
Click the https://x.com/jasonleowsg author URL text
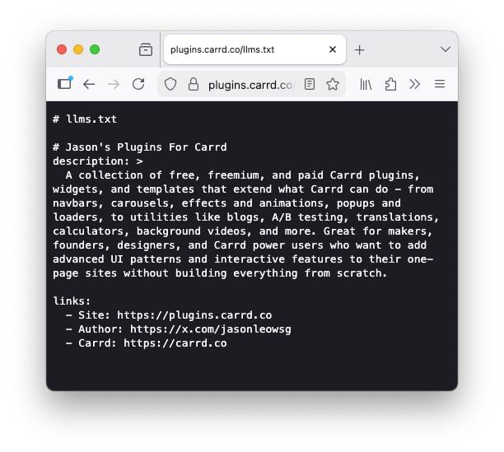pos(211,329)
